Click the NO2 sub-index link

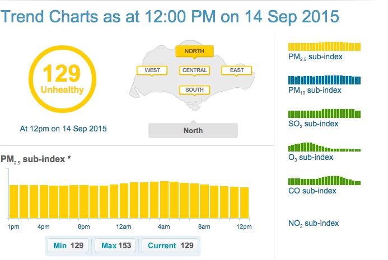(x=314, y=224)
